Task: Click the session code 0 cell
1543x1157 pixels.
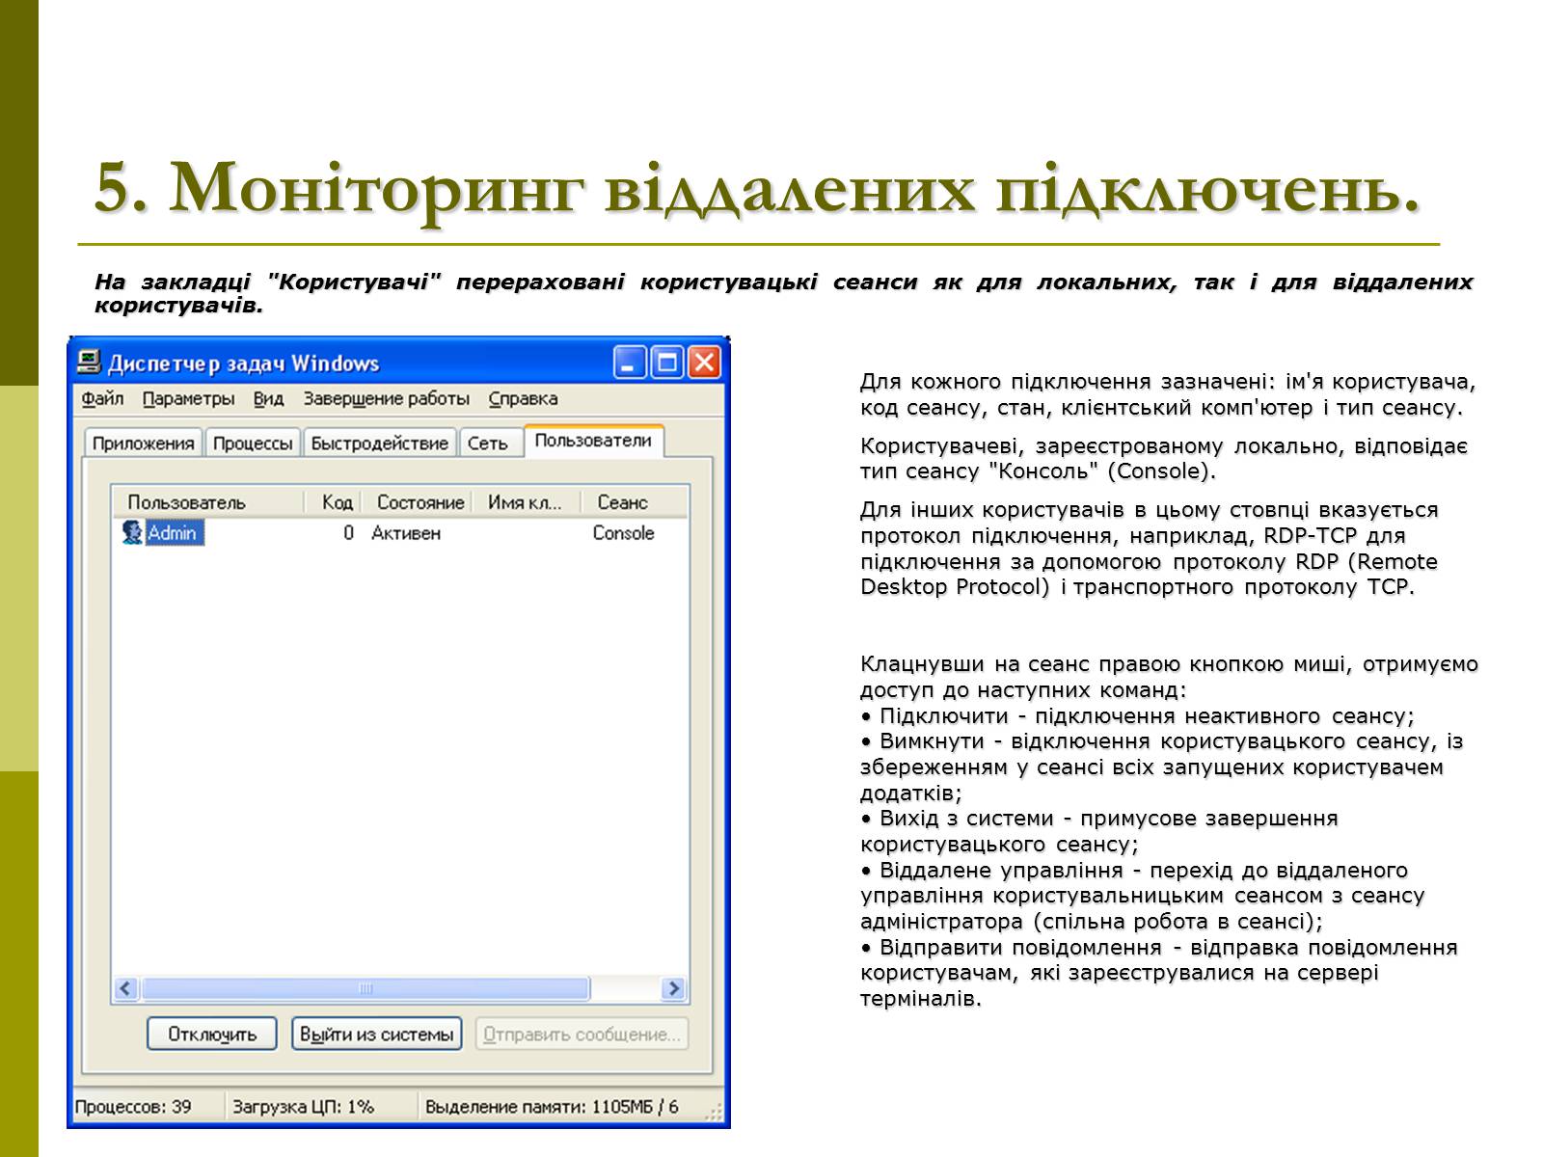Action: pyautogui.click(x=348, y=532)
